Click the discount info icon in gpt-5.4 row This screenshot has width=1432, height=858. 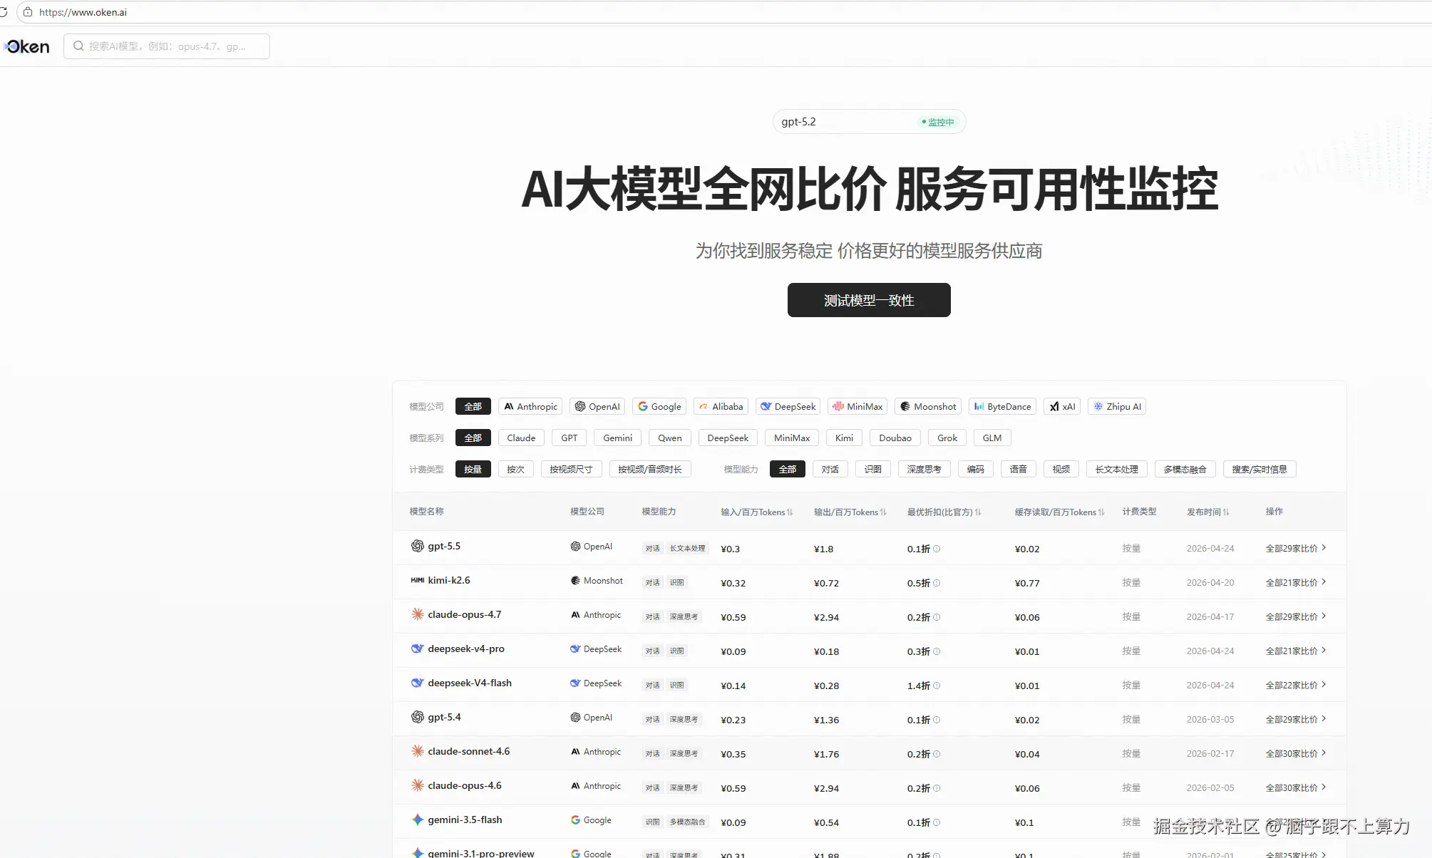click(937, 720)
